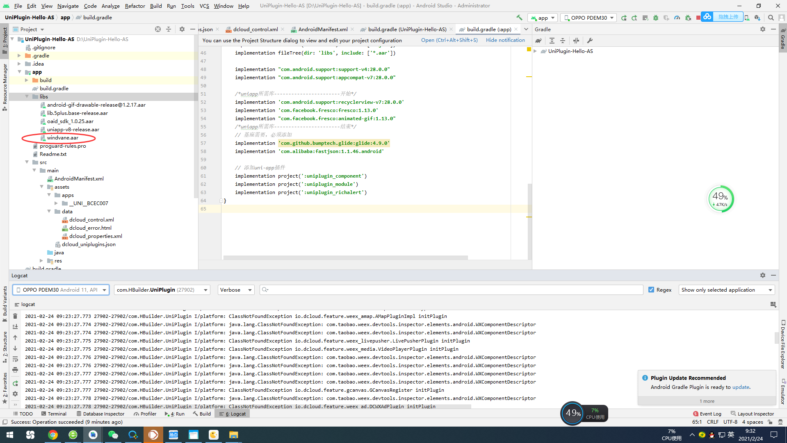This screenshot has height=443, width=787.
Task: Expand UniPlugin-Hello-AS node in Gradle panel
Action: (535, 51)
